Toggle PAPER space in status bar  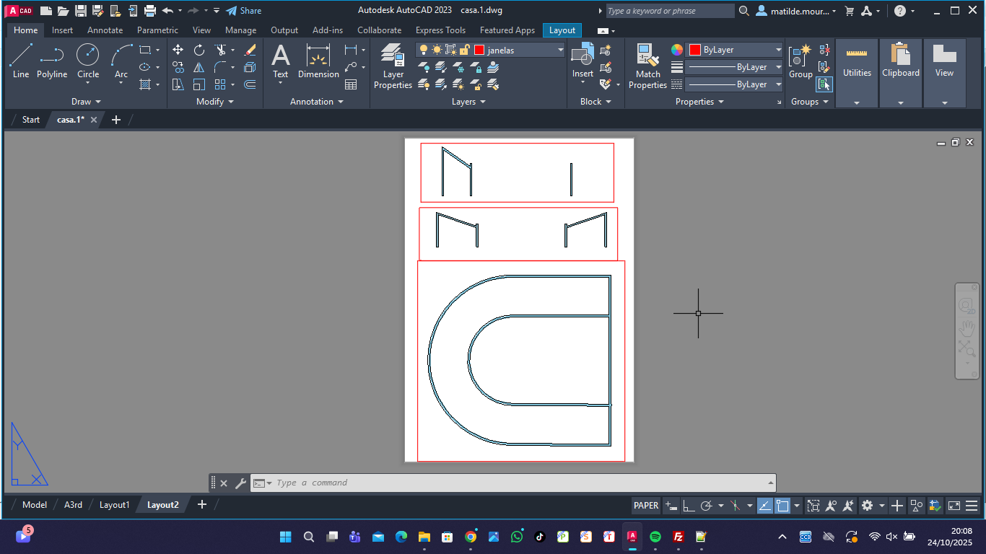[646, 506]
